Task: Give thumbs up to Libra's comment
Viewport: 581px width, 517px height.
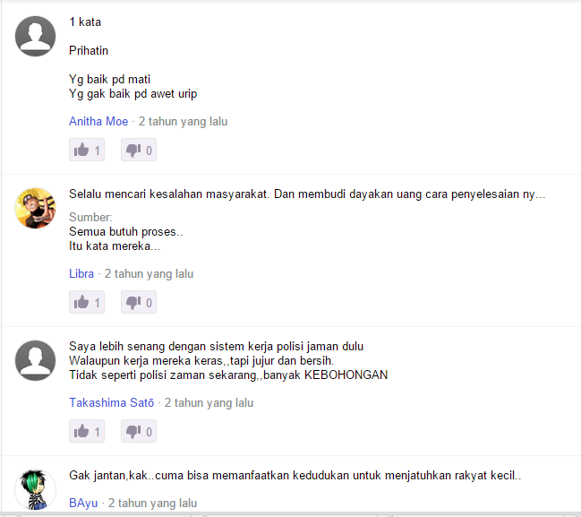Action: [87, 302]
